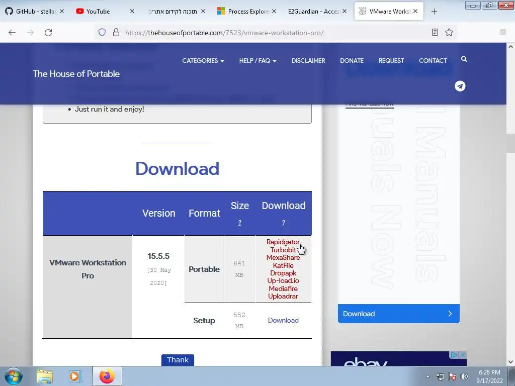This screenshot has height=386, width=515.
Task: Reload the page with the refresh icon
Action: [x=48, y=33]
